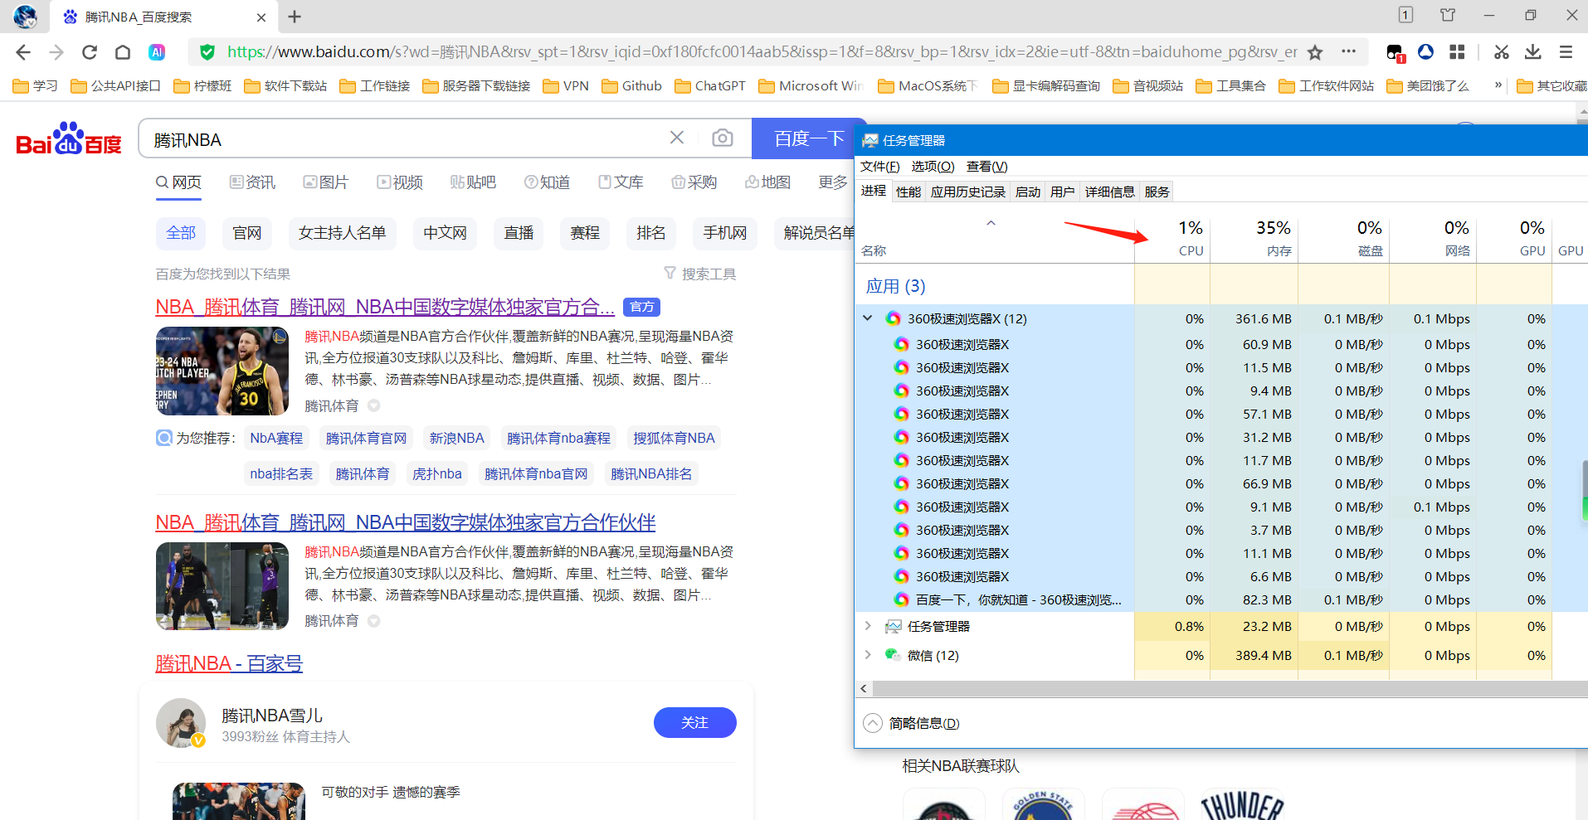
Task: Open the 腾讯NBA - 百家号 link
Action: pos(229,663)
